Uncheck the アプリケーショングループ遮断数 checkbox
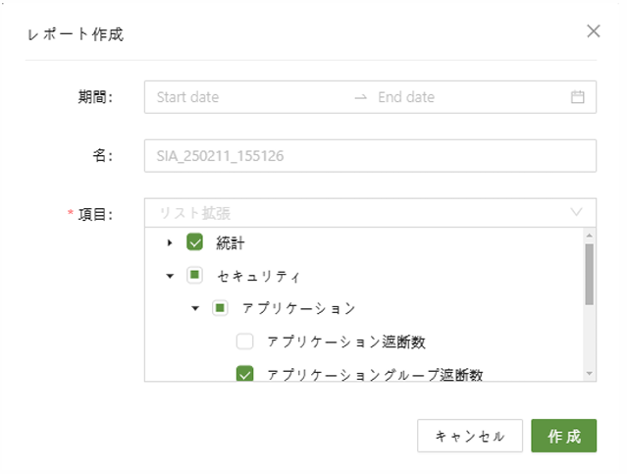This screenshot has width=627, height=474. (245, 374)
